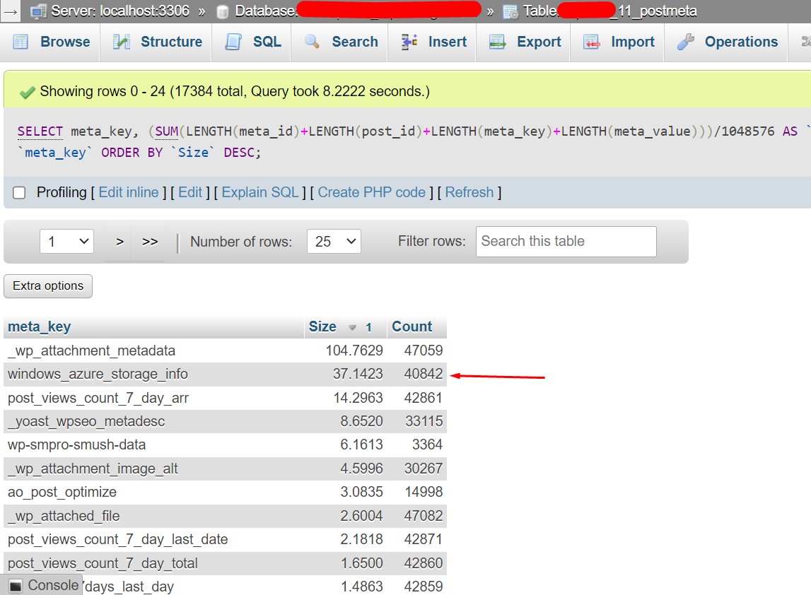Click the Browse tab icon
This screenshot has width=811, height=595.
point(21,42)
